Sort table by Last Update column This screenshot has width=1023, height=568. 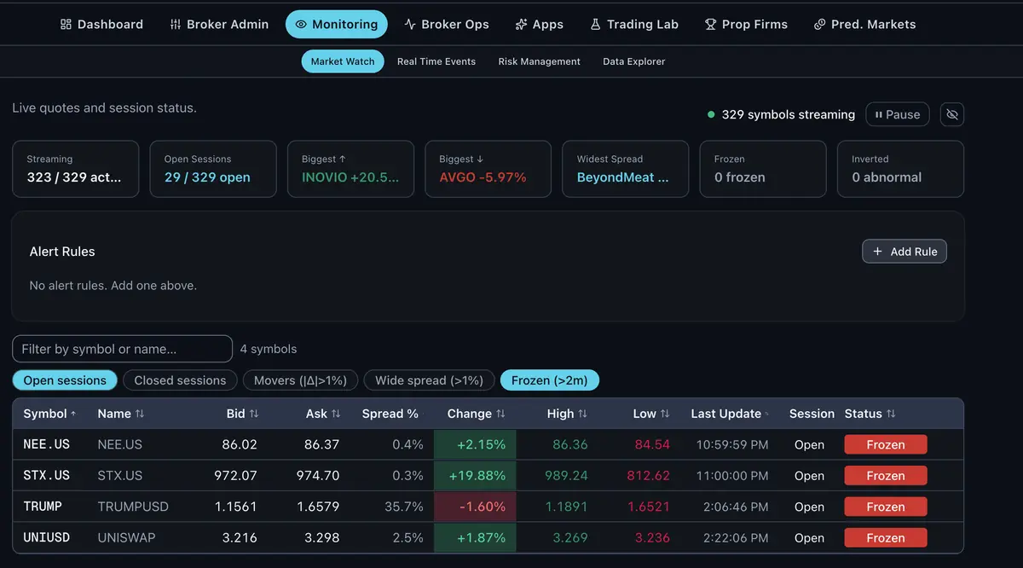730,414
